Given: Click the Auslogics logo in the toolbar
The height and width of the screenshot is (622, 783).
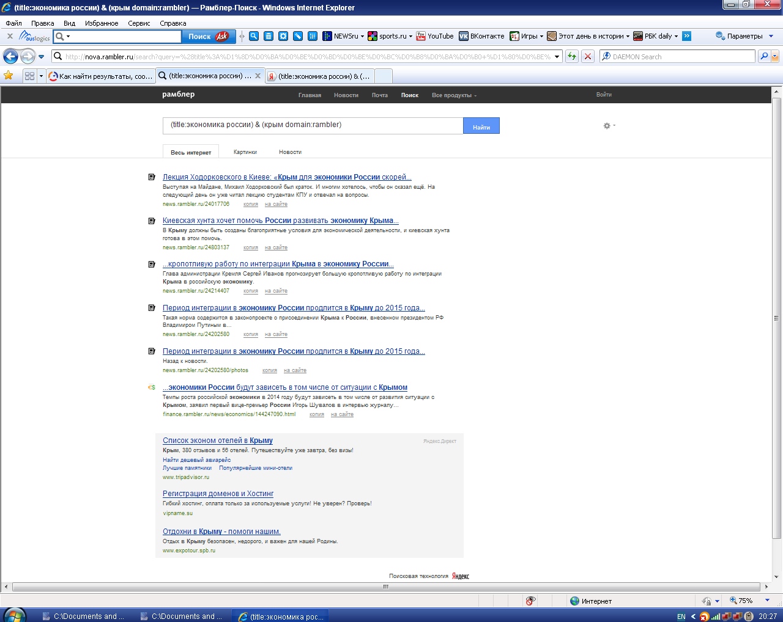Looking at the screenshot, I should [x=34, y=37].
